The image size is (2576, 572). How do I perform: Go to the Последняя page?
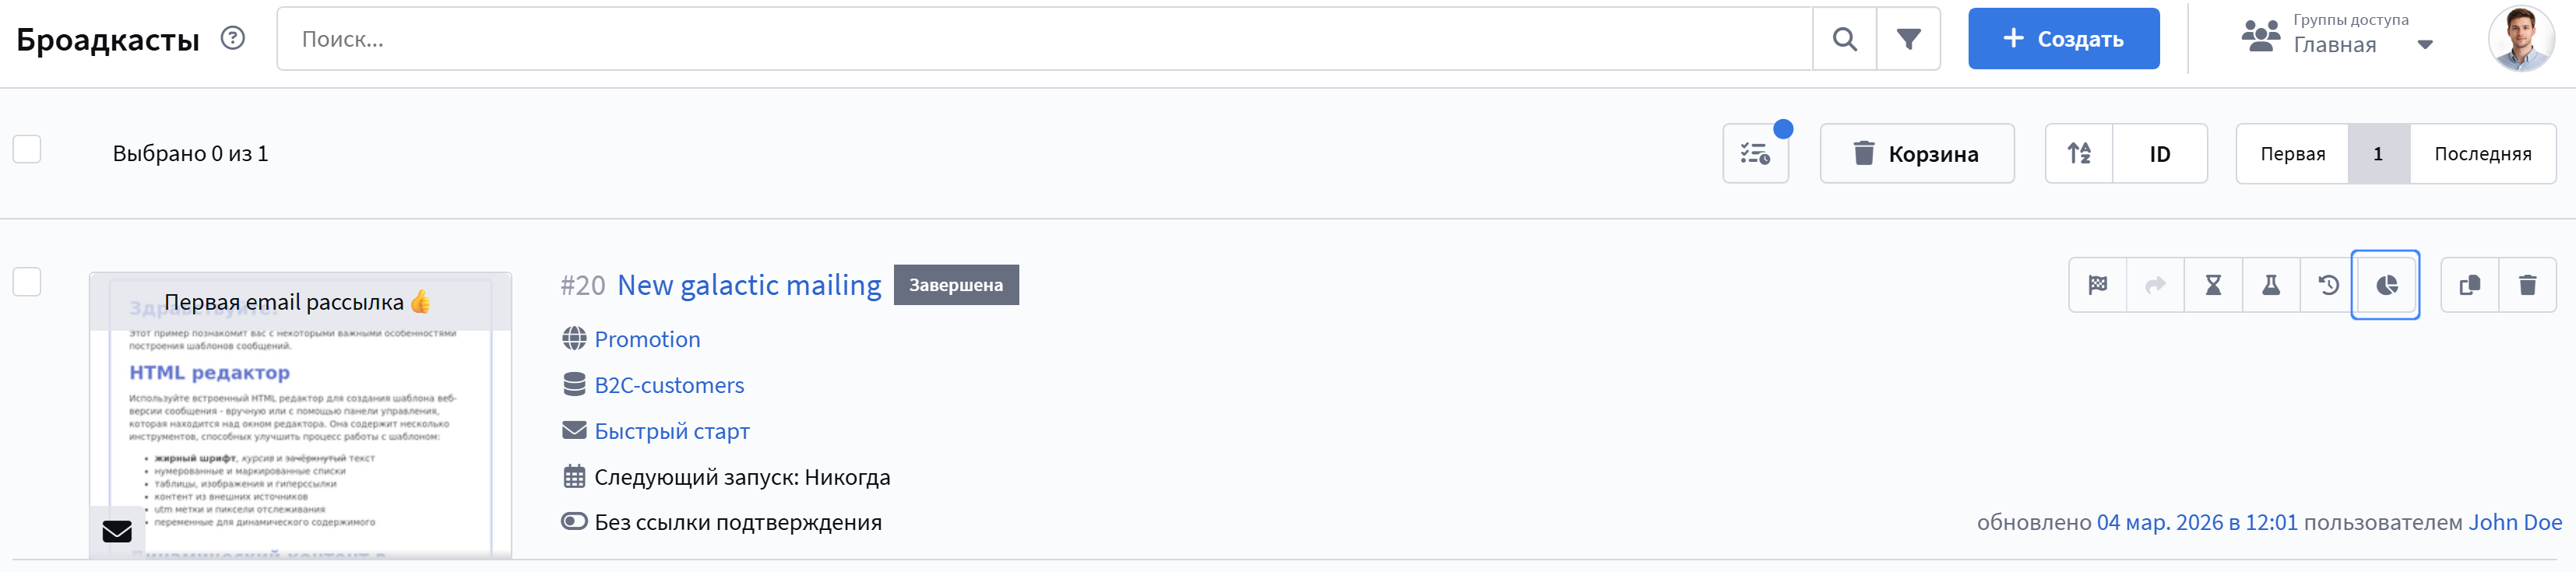point(2482,153)
